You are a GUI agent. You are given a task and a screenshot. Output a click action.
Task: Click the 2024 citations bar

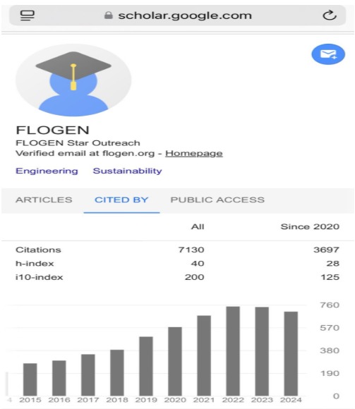pyautogui.click(x=291, y=354)
